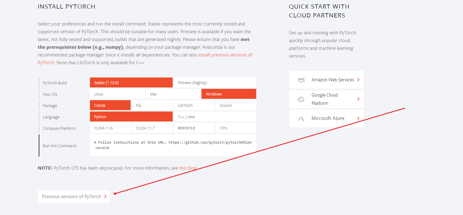Select the Stable (1.13.0) build option

[x=131, y=82]
